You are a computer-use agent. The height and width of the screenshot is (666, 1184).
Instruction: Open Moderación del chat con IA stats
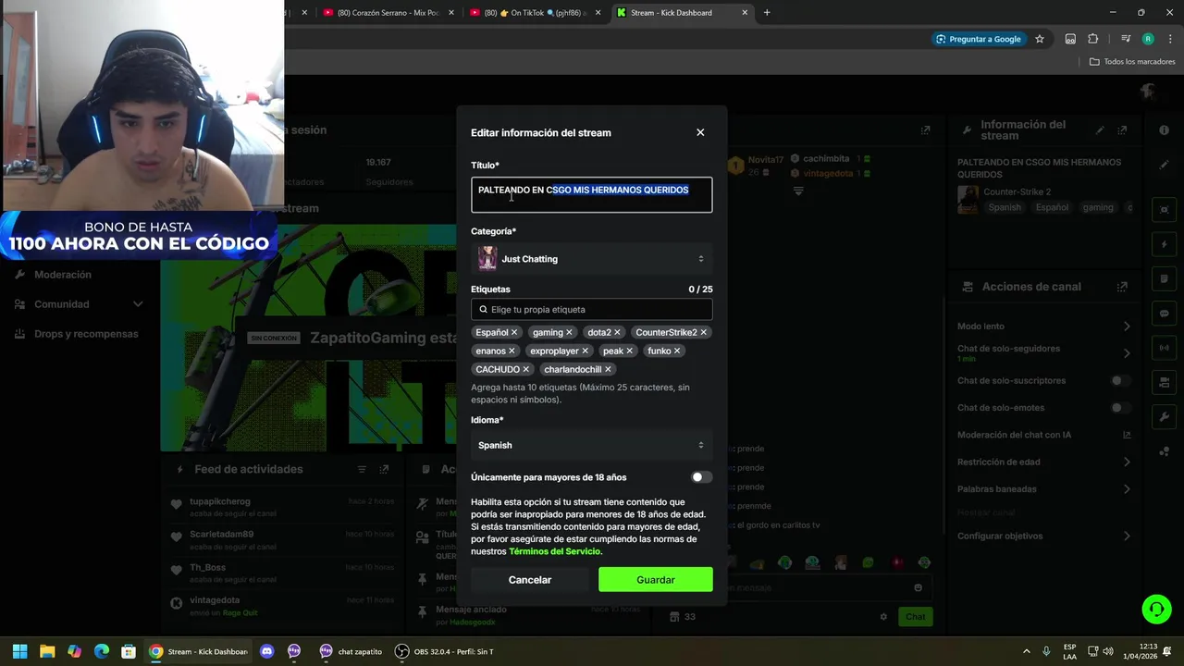(1127, 435)
